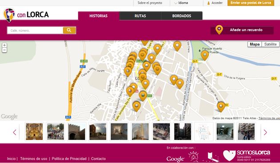Click the pin nearest Calle de Alonso Vargas
This screenshot has width=280, height=163.
(x=128, y=71)
